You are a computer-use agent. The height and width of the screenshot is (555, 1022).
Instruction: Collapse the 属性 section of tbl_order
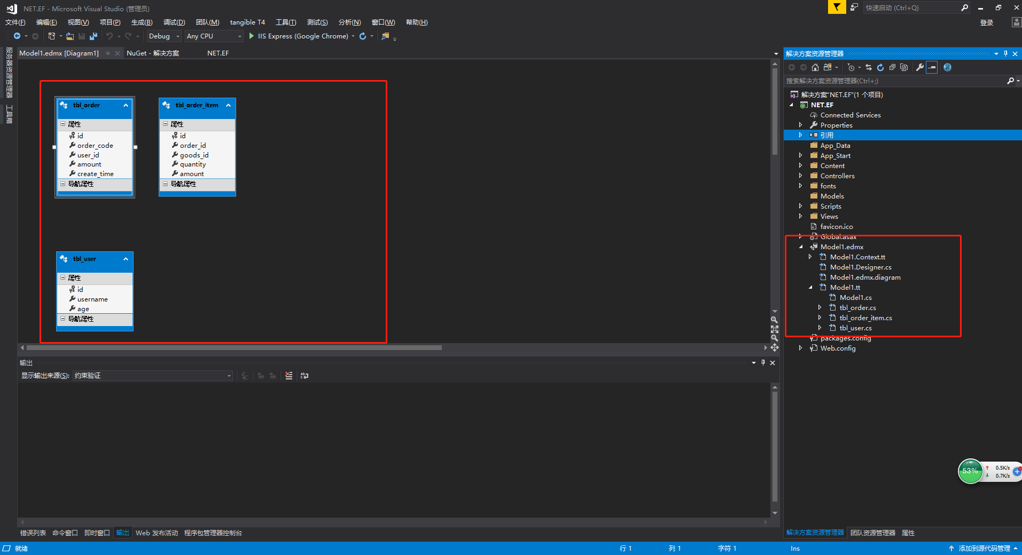[63, 124]
